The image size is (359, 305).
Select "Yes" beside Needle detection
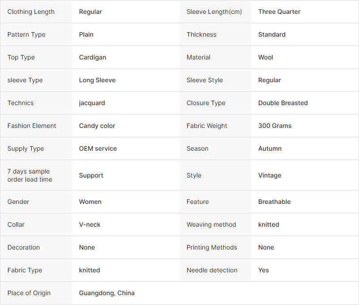click(264, 270)
